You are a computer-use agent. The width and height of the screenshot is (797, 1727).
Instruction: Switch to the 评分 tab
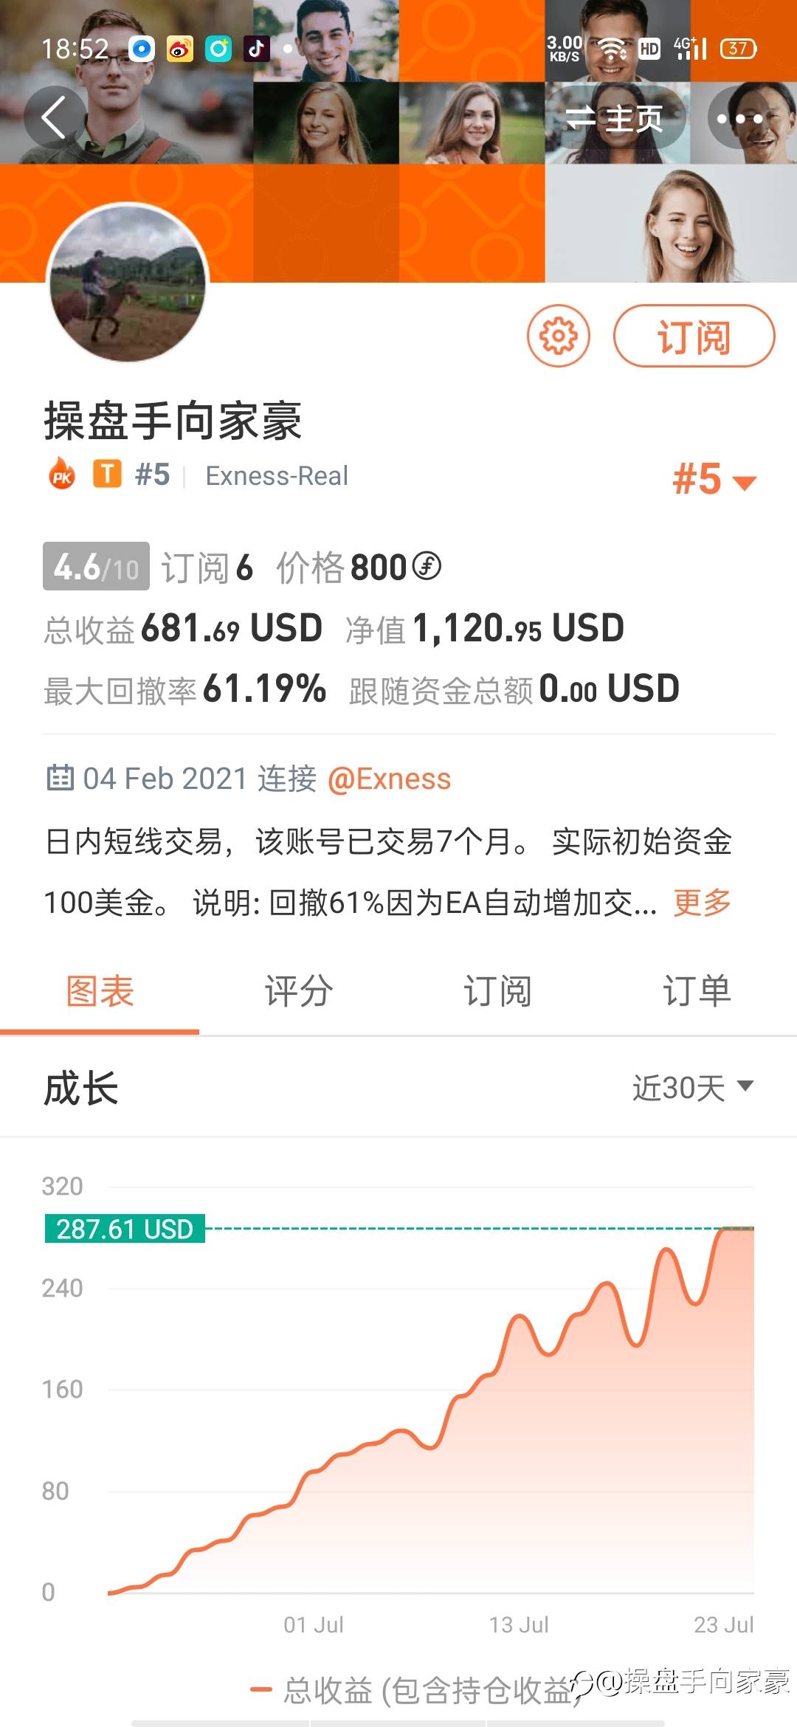[x=299, y=991]
